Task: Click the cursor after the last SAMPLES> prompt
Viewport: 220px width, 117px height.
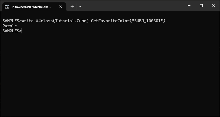Action: [22, 31]
